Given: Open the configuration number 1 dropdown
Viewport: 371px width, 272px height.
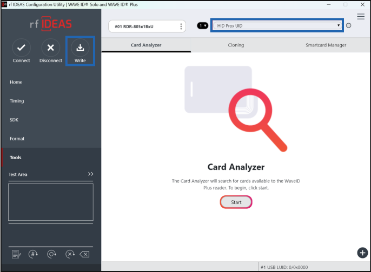Looking at the screenshot, I should (x=202, y=25).
